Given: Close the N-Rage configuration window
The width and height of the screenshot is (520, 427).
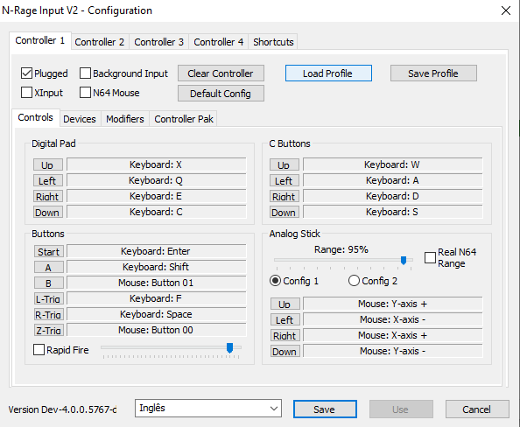Looking at the screenshot, I should point(506,10).
